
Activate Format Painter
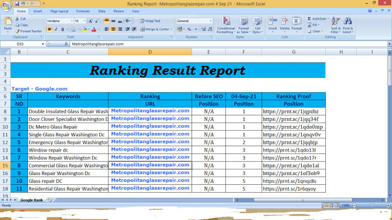[28, 31]
